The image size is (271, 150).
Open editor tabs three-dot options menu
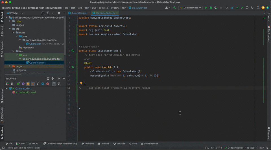tap(265, 13)
